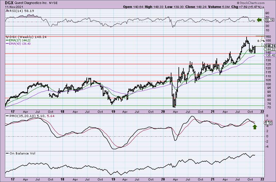
Task: Click the EMA(43) 136.43 legend label
Action: tap(20, 44)
